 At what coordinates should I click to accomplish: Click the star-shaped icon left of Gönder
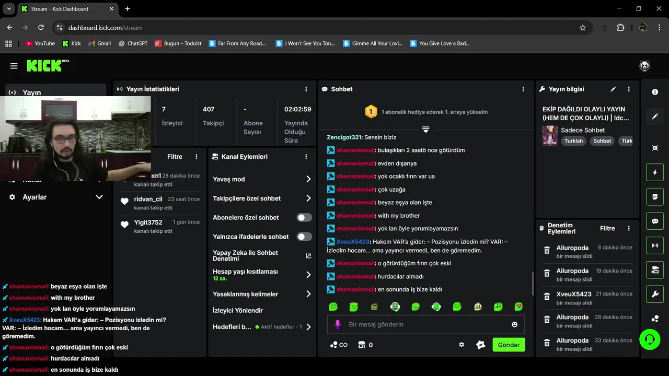tap(480, 345)
